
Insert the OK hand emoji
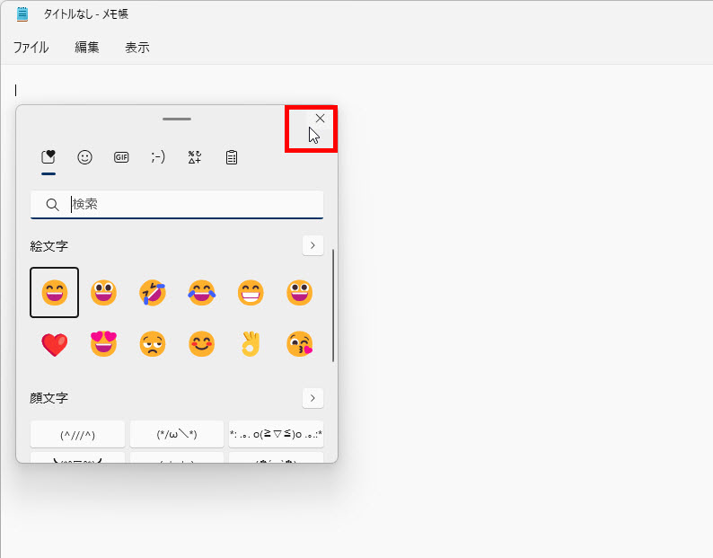pos(250,344)
